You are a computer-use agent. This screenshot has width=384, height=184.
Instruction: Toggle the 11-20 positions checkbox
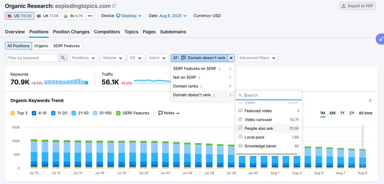(53, 113)
